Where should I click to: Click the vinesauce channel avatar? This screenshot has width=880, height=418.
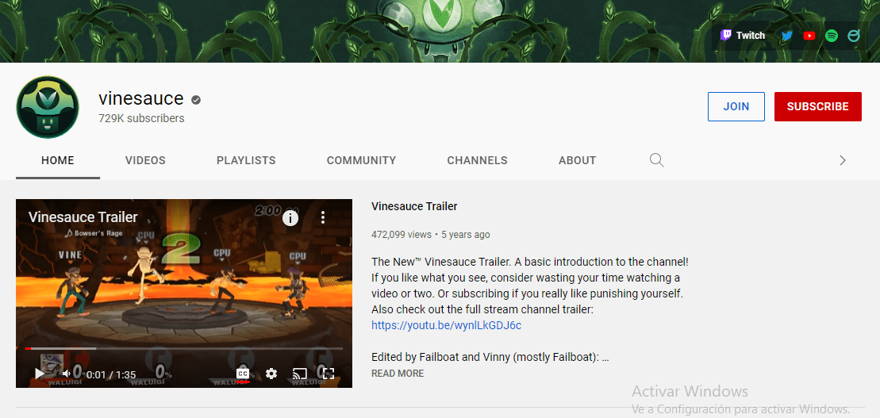tap(47, 106)
